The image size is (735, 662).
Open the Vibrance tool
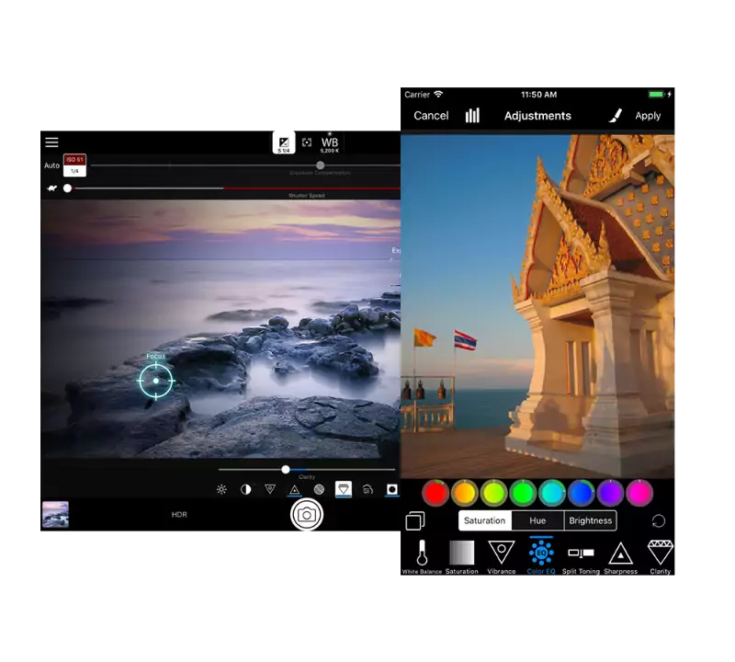click(501, 556)
